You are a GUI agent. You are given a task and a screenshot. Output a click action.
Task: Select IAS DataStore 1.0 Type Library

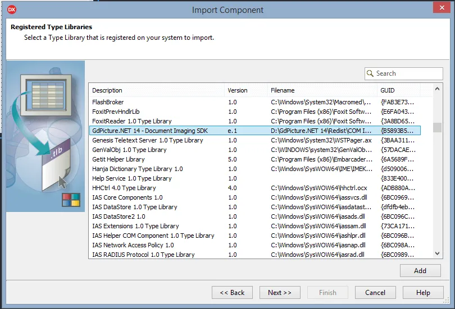[255, 207]
